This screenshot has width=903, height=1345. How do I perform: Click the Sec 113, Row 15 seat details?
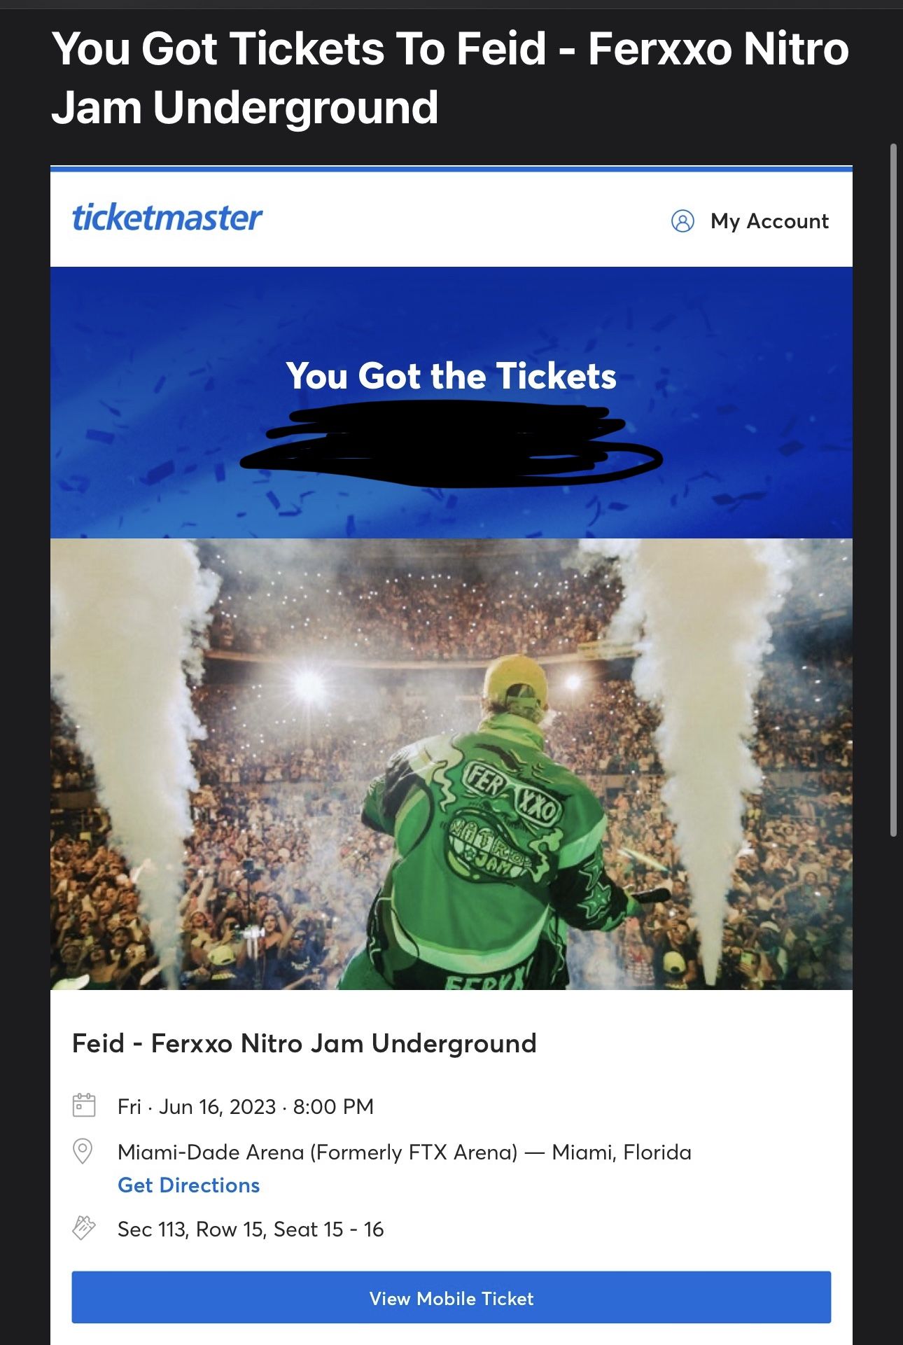251,1229
